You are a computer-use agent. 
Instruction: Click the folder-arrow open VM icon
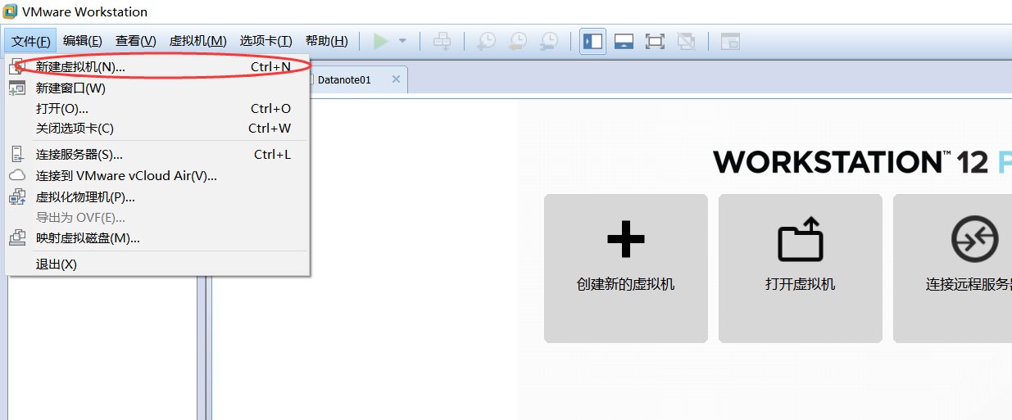coord(800,239)
